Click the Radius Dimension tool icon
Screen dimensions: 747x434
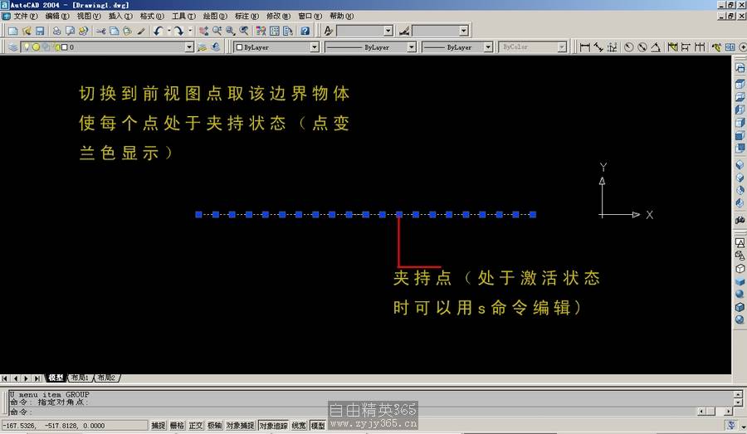tap(628, 47)
